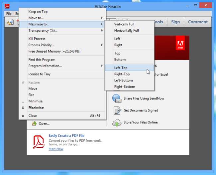
Task: Choose Iconize to Tray menu entry
Action: pos(40,74)
